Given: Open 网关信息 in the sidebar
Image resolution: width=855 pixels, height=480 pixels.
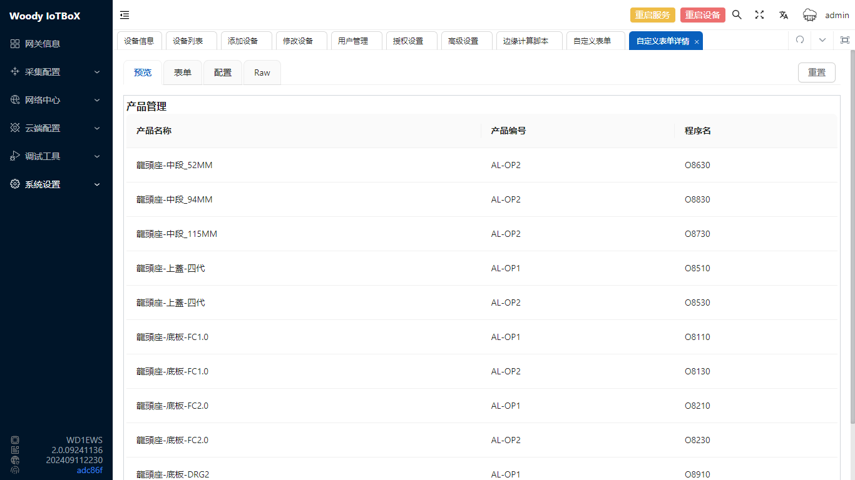Looking at the screenshot, I should (x=43, y=44).
